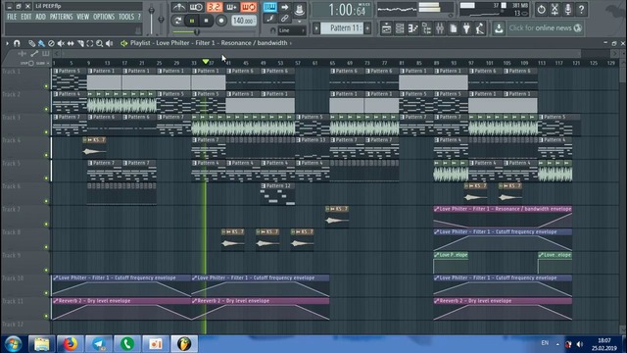The height and width of the screenshot is (353, 627).
Task: Select the Playback speaker tool in playlist
Action: pos(109,43)
